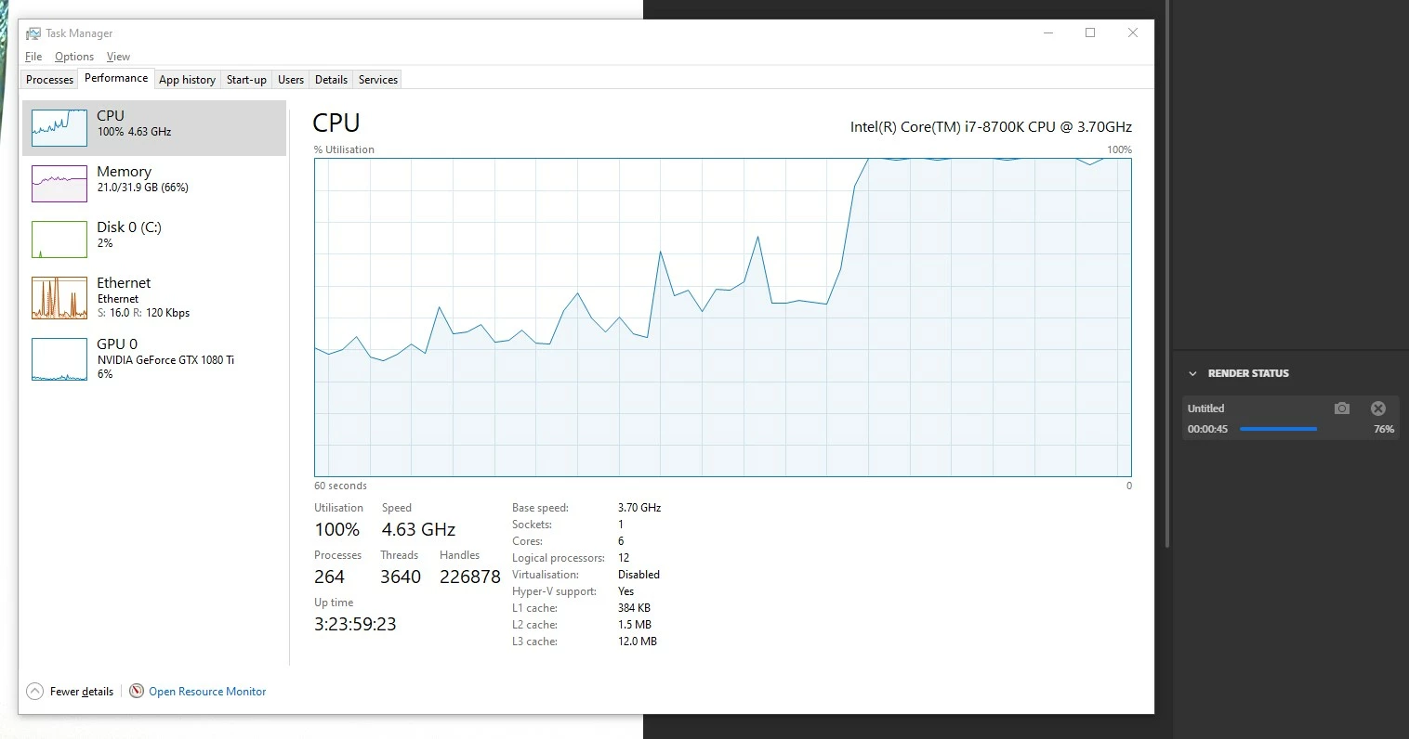Viewport: 1409px width, 739px height.
Task: Click the render snapshot camera icon
Action: pos(1341,408)
